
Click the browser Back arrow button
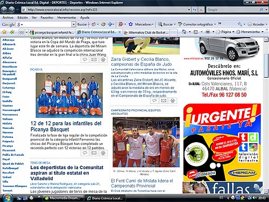coord(4,9)
